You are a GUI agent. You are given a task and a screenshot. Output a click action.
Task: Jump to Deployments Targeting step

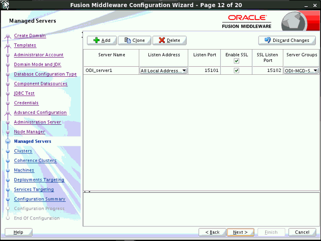[x=39, y=180]
